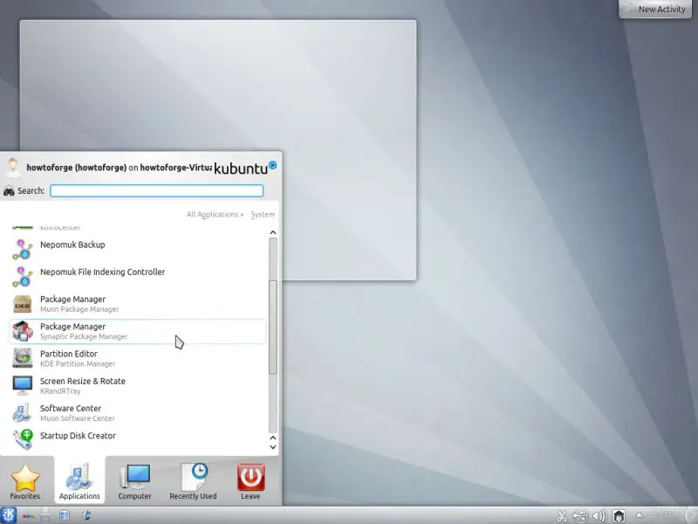Select the Applications tab
Image resolution: width=698 pixels, height=524 pixels.
coord(79,481)
